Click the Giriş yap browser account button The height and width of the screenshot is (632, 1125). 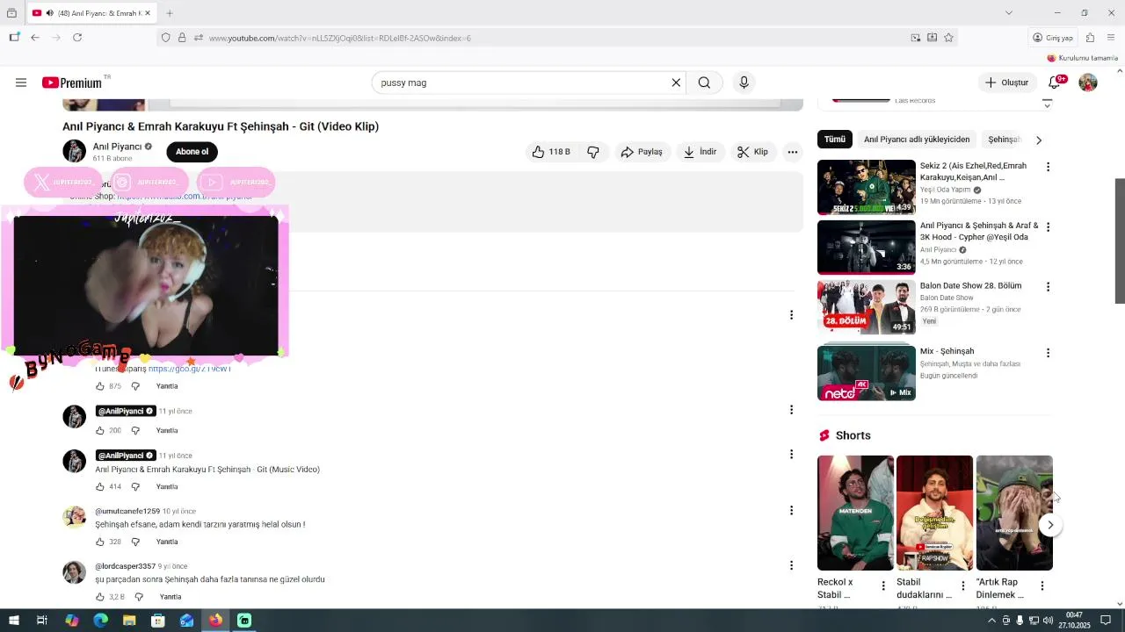tap(1053, 38)
